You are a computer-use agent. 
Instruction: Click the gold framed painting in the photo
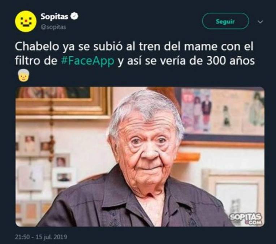tap(63, 102)
